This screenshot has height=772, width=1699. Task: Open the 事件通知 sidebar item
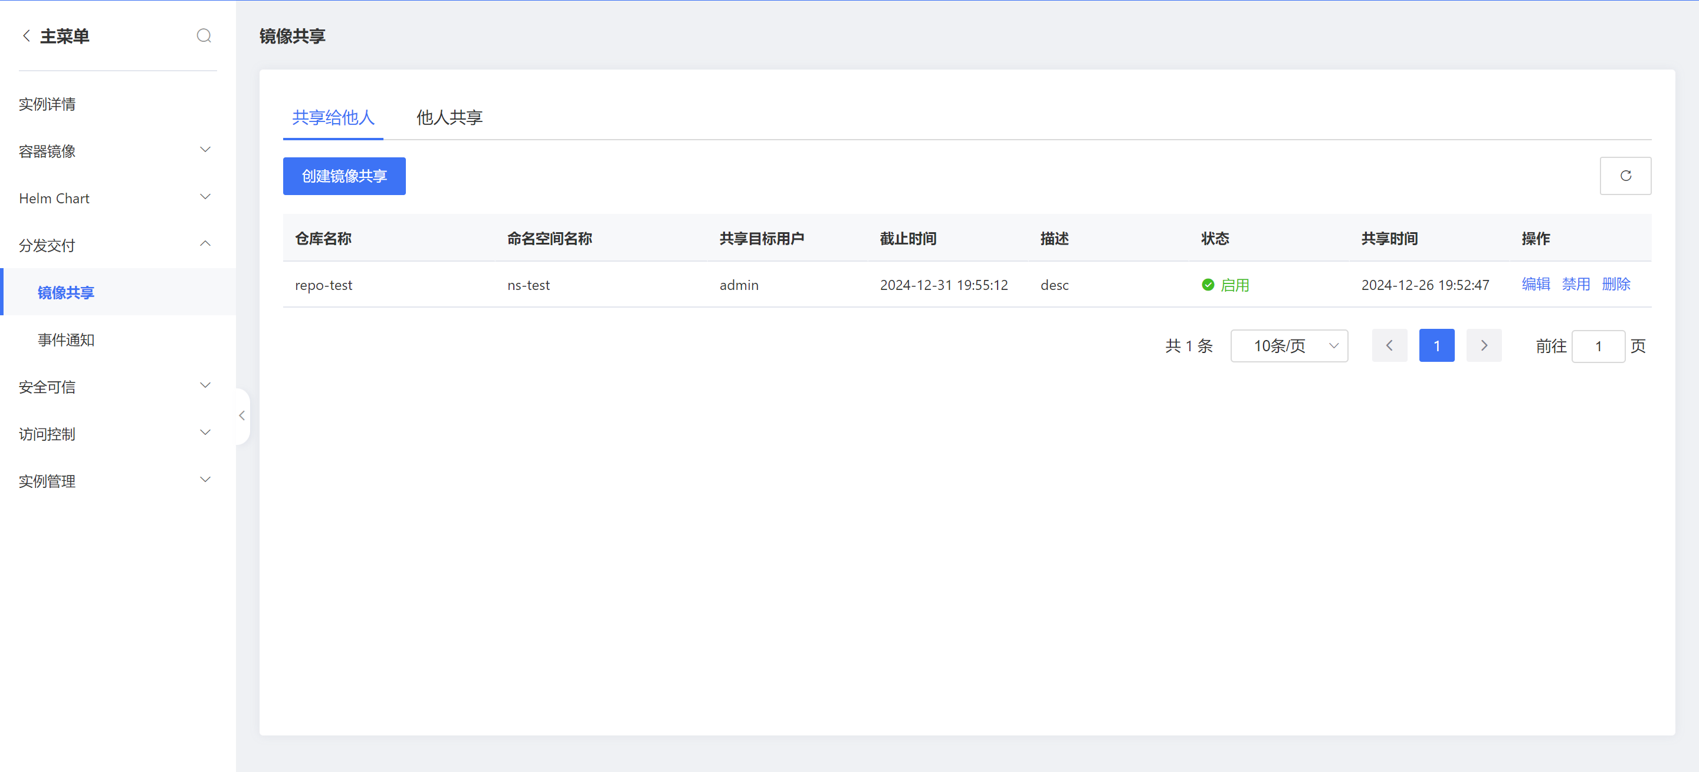(x=66, y=339)
